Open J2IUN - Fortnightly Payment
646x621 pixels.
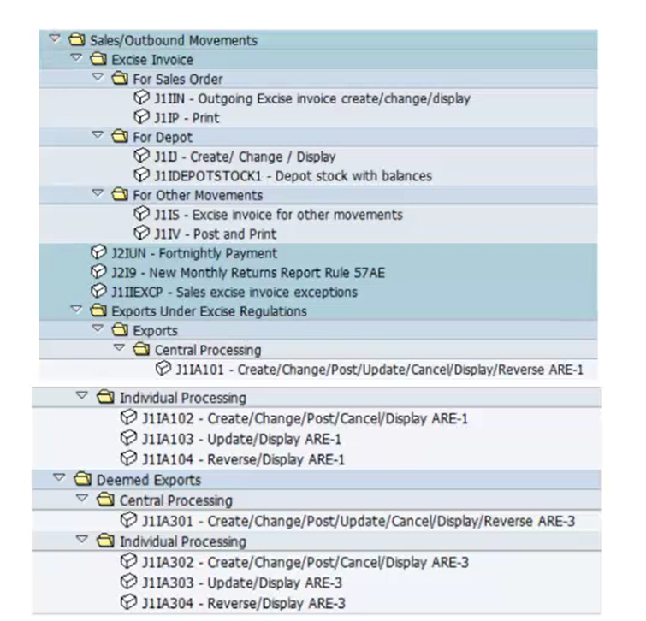[x=194, y=254]
